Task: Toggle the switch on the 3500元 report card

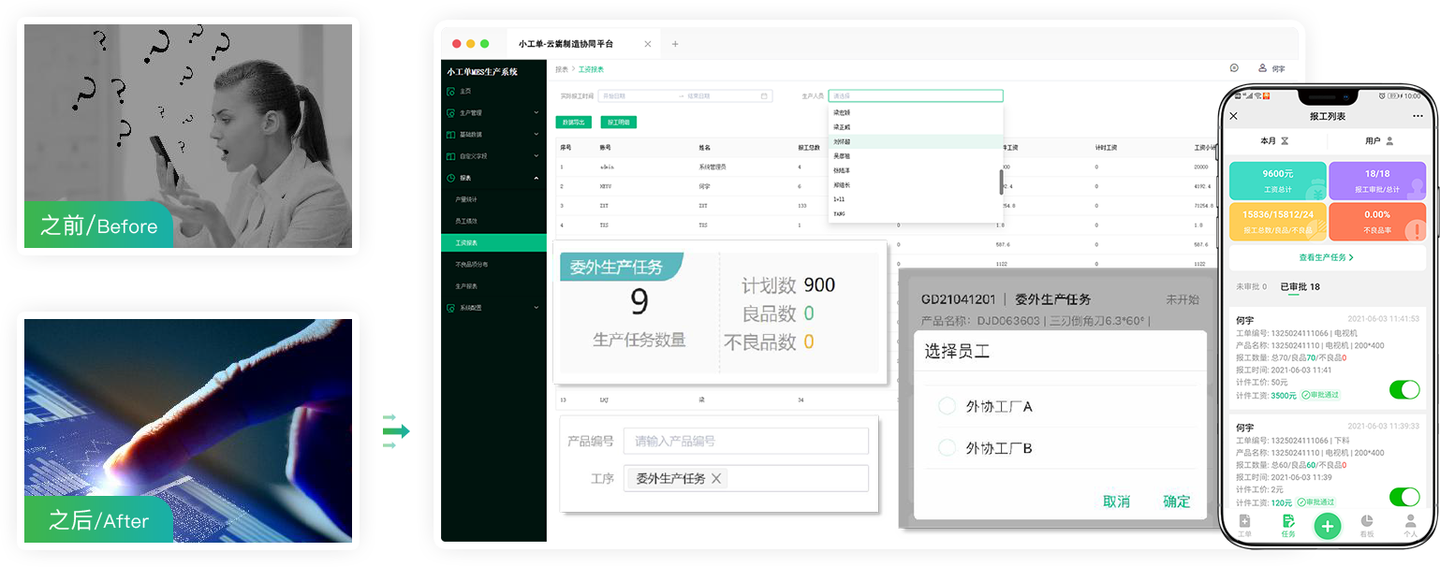Action: click(x=1403, y=389)
